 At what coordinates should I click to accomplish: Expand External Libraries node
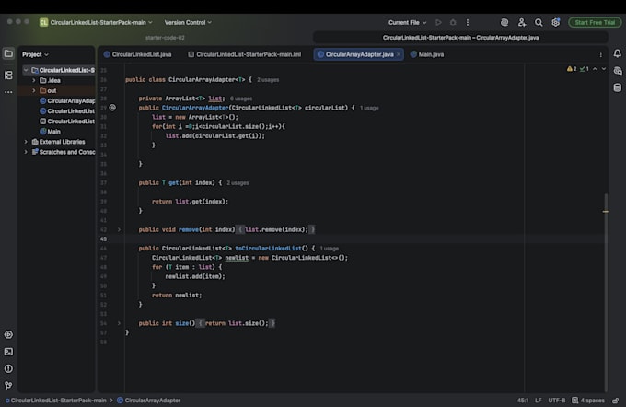(x=26, y=142)
